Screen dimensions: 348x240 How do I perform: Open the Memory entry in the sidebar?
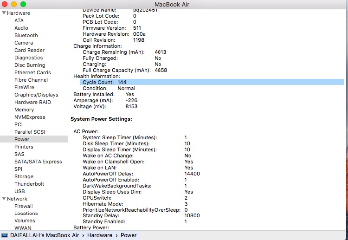click(x=24, y=110)
